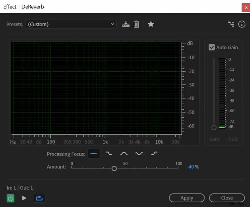Image resolution: width=250 pixels, height=207 pixels.
Task: Save current settings as a new preset
Action: click(x=126, y=24)
